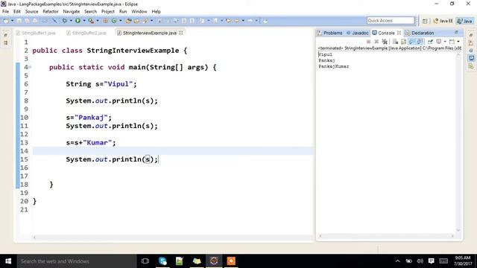Click the Display Selected Console icon
Viewport: 477px width, 268px height.
click(439, 42)
